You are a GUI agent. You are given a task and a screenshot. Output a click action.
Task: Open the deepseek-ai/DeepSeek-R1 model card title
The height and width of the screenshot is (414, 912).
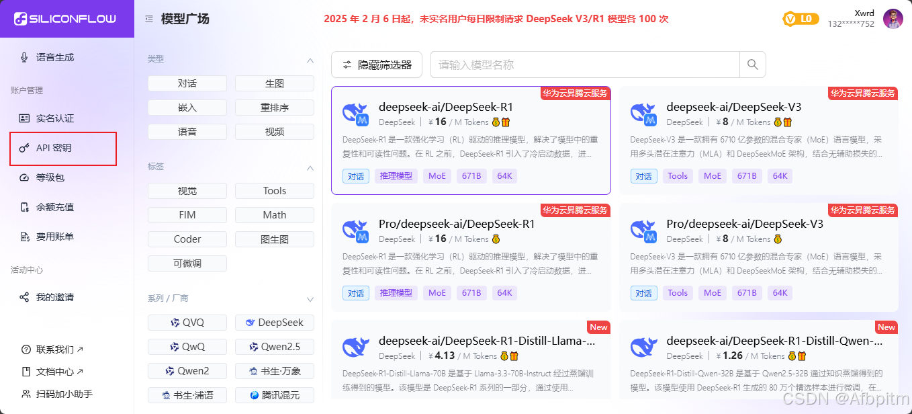[x=446, y=107]
